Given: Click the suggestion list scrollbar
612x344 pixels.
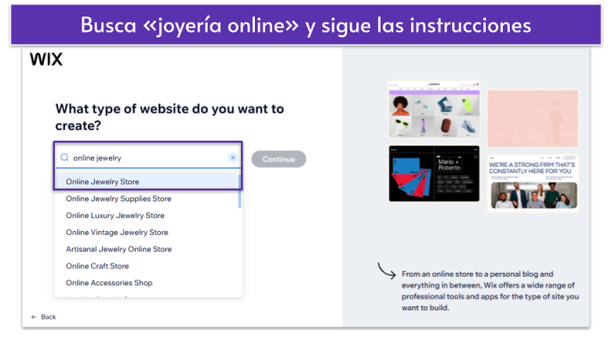Looking at the screenshot, I should tap(239, 191).
